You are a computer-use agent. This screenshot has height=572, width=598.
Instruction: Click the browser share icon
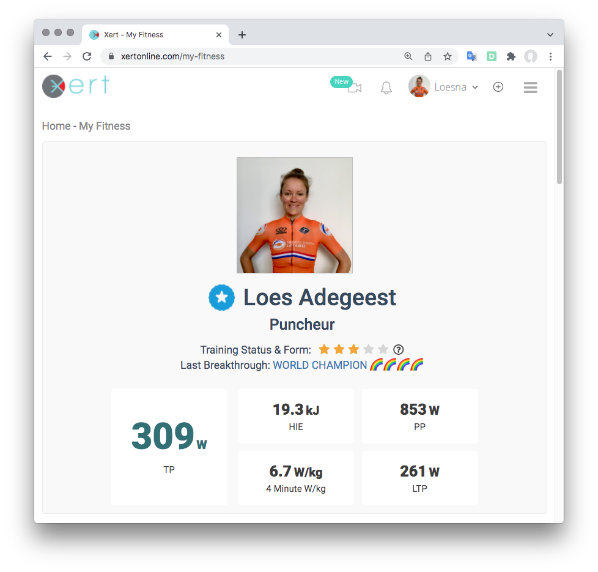428,56
